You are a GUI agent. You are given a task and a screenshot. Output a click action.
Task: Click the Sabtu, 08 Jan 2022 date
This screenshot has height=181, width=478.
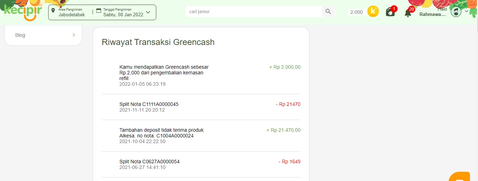[123, 15]
